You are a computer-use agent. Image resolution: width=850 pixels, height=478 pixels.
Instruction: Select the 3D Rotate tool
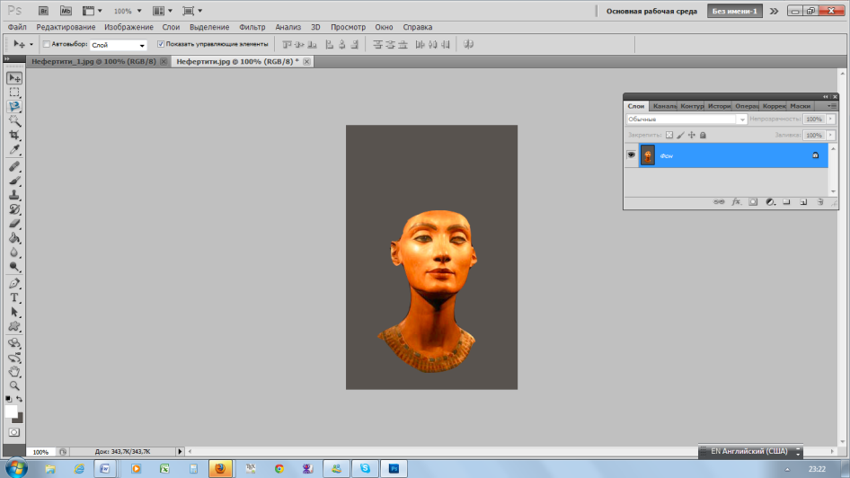tap(14, 343)
